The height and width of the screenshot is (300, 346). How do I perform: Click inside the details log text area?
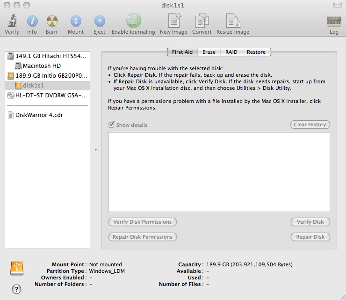[219, 172]
